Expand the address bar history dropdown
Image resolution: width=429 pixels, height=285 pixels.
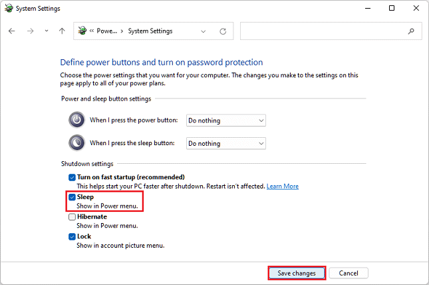(205, 31)
